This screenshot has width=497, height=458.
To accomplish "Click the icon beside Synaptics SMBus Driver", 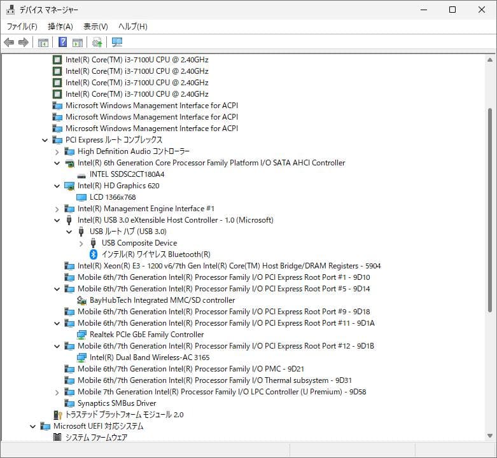I will (69, 403).
